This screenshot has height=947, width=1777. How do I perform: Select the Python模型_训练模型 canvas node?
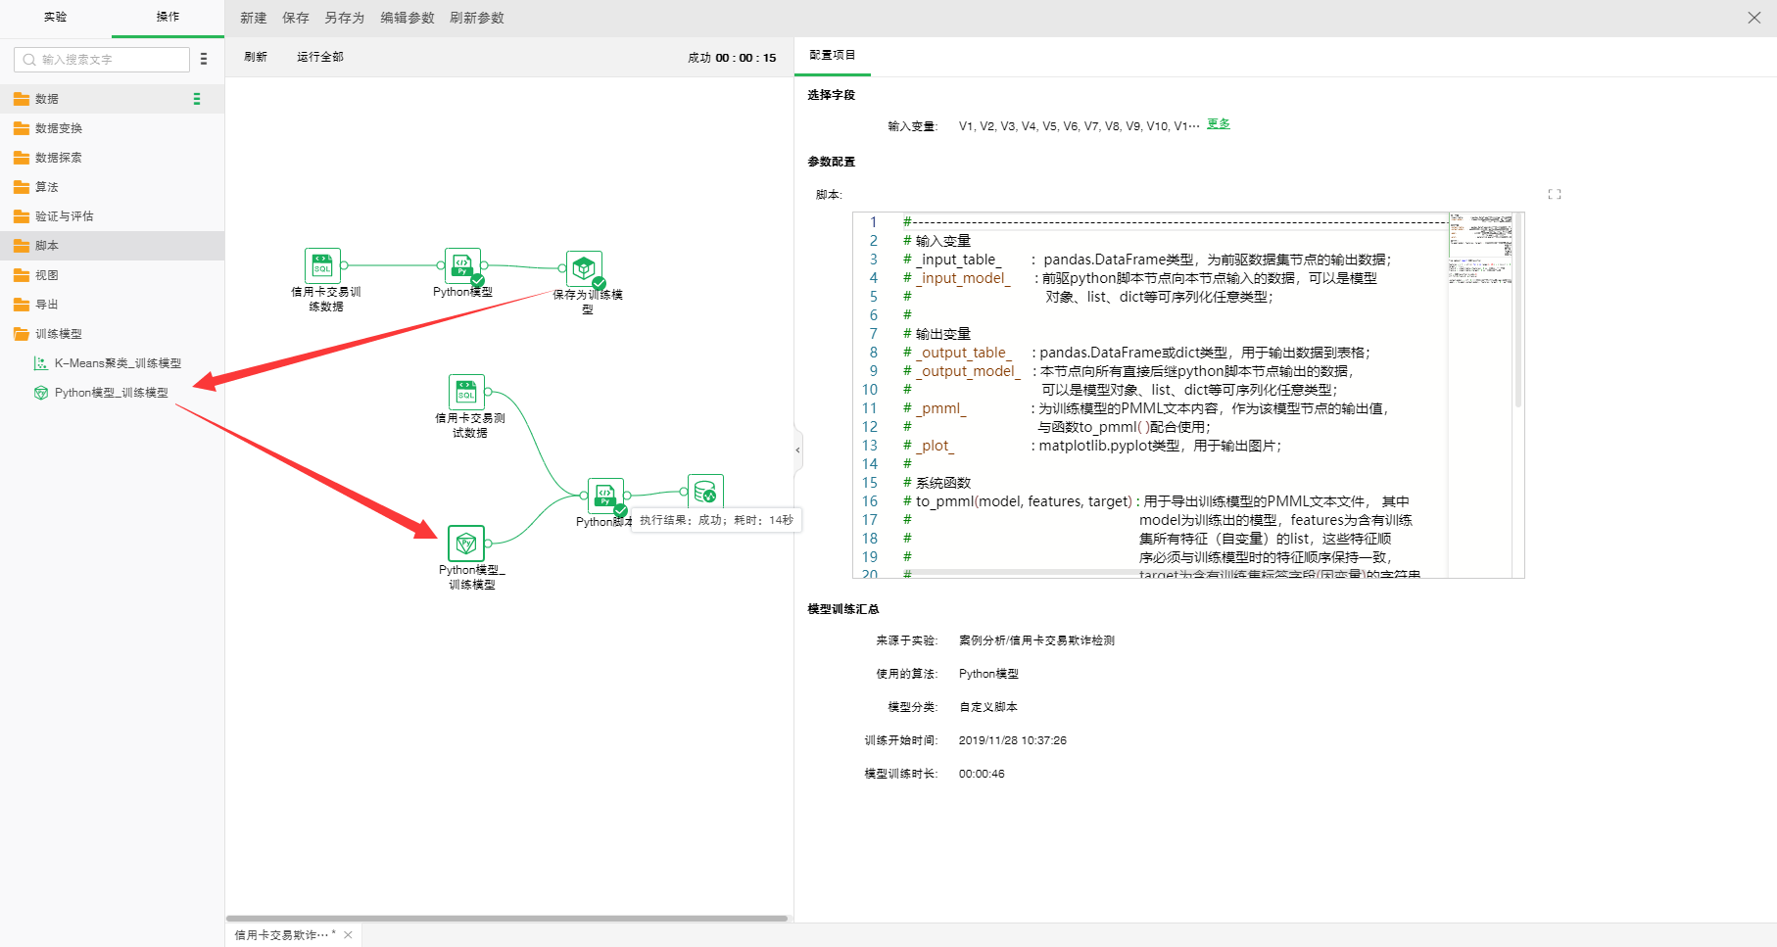point(466,544)
